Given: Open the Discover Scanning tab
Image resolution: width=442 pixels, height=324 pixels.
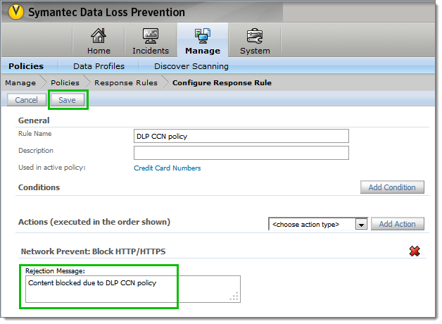Looking at the screenshot, I should (191, 66).
